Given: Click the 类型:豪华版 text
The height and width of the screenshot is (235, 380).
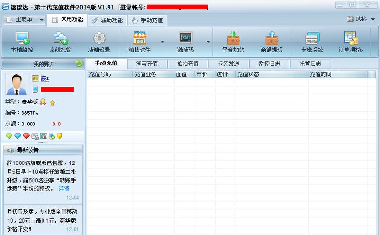Looking at the screenshot, I should pos(22,102).
